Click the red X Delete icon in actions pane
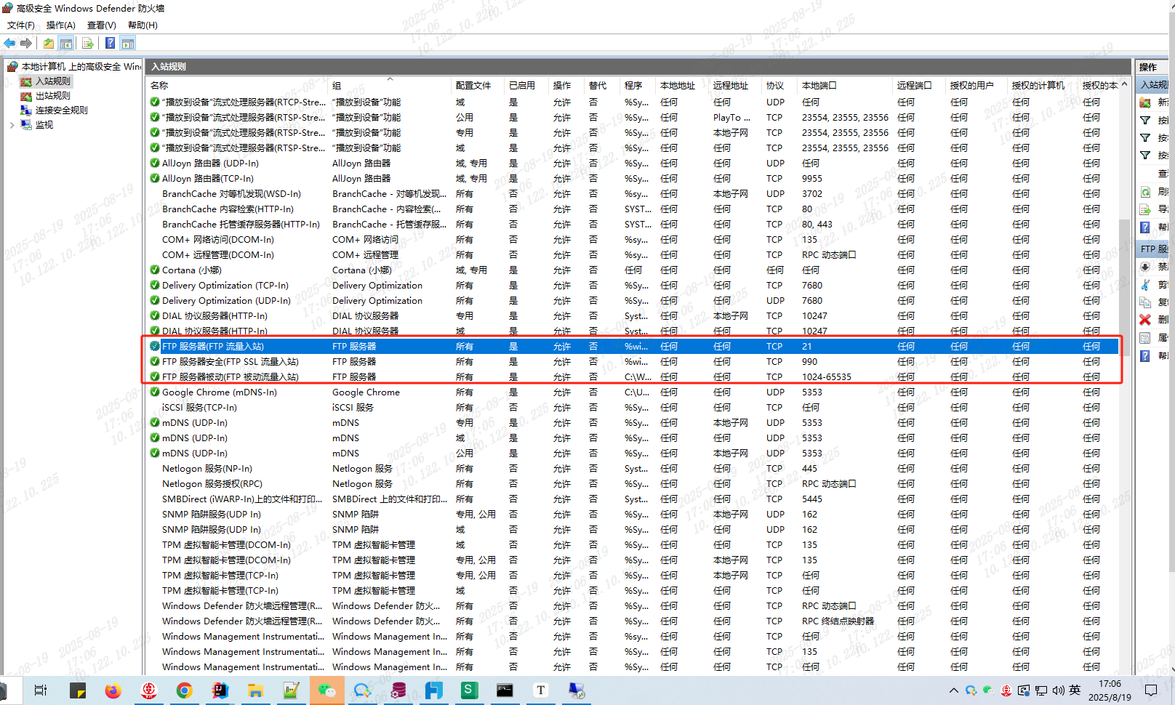1175x705 pixels. pos(1145,320)
